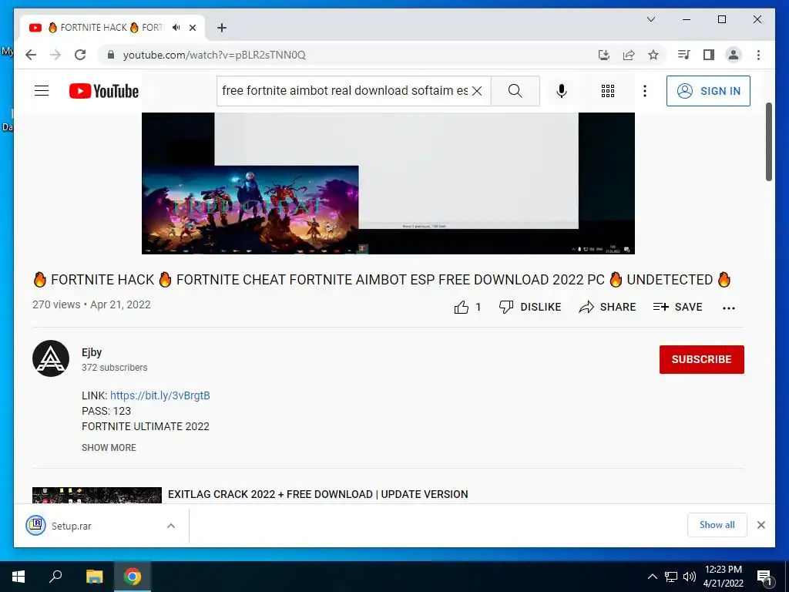
Task: Select Chrome on the taskbar
Action: click(x=133, y=577)
